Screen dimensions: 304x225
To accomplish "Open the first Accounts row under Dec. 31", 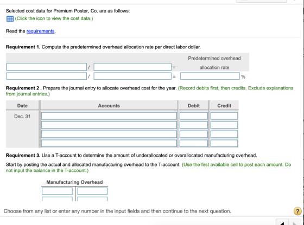I will [x=109, y=116].
